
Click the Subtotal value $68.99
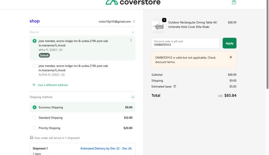[x=232, y=75]
